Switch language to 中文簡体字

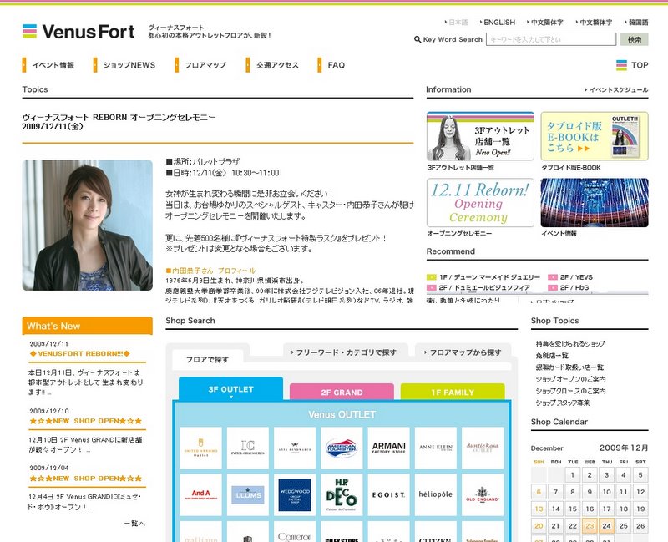pyautogui.click(x=545, y=23)
